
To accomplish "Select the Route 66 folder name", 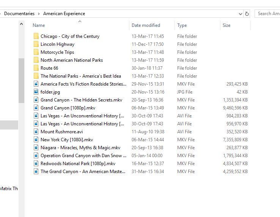I will click(49, 68).
